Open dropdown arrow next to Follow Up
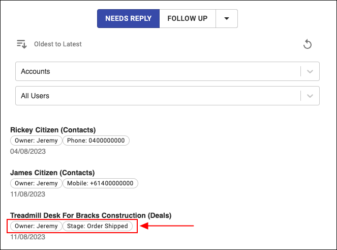337x250 pixels. [x=227, y=18]
